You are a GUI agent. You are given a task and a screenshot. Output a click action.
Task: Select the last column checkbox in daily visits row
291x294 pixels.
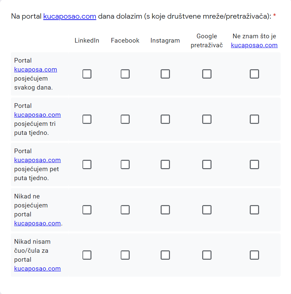[x=254, y=74]
